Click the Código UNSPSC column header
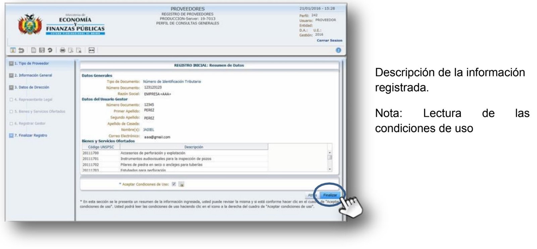537x249 pixels. 101,147
